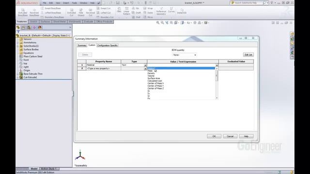Click the value list vertical scrollbar
Image resolution: width=310 pixels, height=174 pixels.
tap(217, 83)
